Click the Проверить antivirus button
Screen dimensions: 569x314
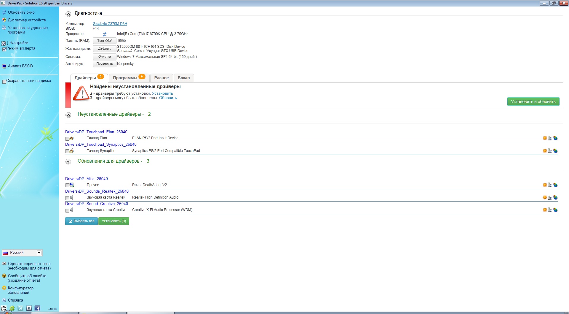point(105,64)
